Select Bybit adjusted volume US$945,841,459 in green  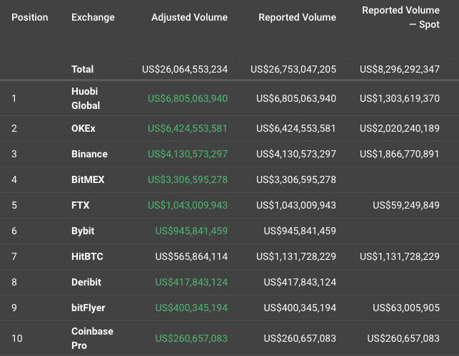pyautogui.click(x=191, y=231)
